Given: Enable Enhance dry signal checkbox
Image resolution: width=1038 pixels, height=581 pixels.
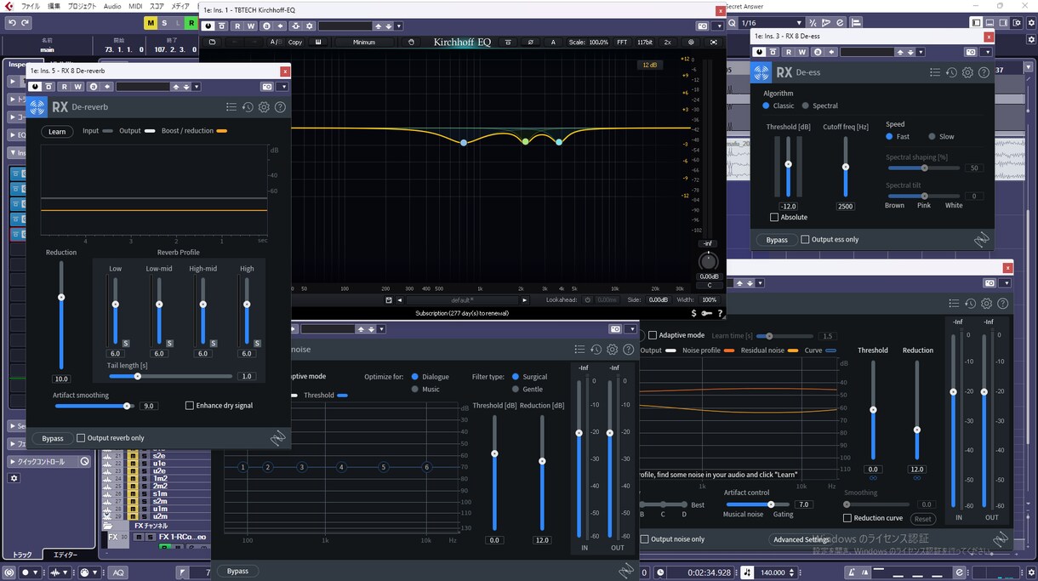Looking at the screenshot, I should (x=189, y=406).
